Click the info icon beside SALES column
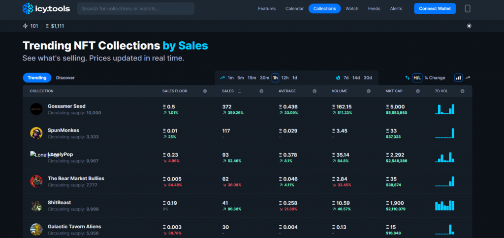This screenshot has width=504, height=238. tap(261, 91)
